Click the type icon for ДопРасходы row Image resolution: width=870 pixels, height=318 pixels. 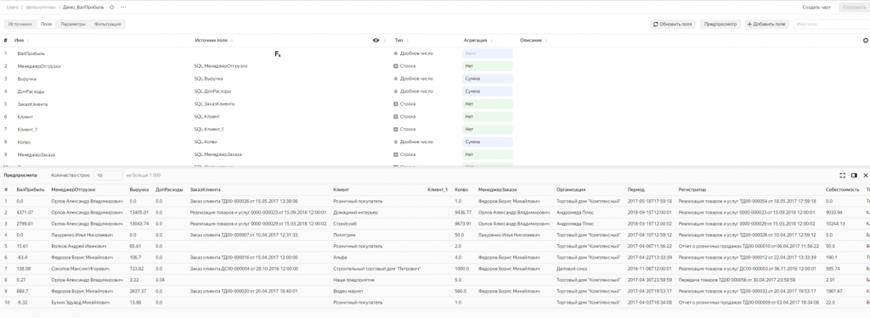396,92
